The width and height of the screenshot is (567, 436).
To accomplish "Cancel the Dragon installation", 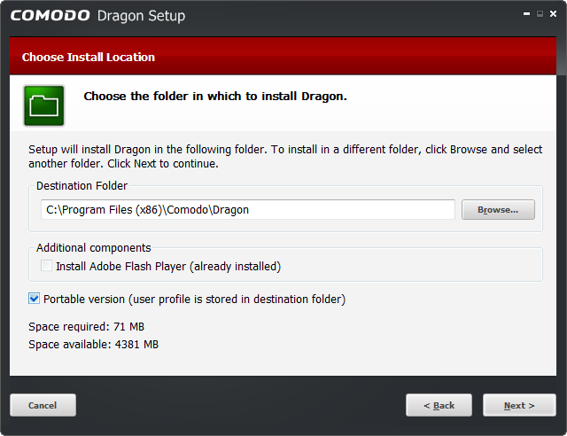I will click(43, 405).
